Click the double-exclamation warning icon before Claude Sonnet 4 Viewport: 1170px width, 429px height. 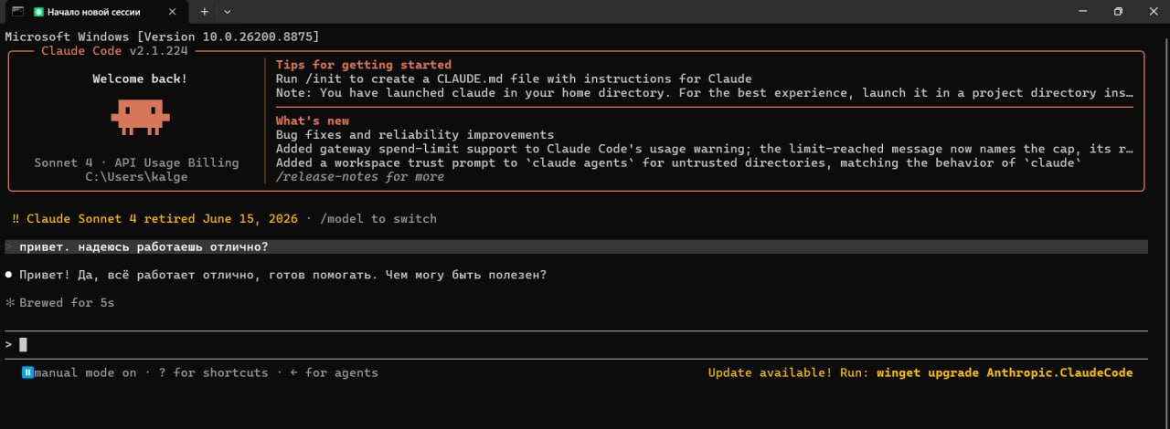[x=16, y=219]
